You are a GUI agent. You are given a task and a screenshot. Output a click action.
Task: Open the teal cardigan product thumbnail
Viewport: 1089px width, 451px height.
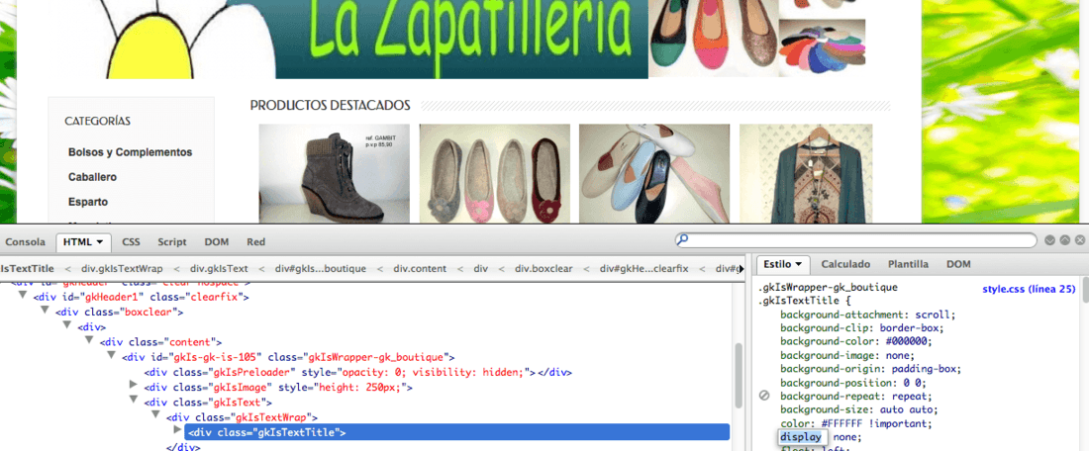tap(806, 173)
